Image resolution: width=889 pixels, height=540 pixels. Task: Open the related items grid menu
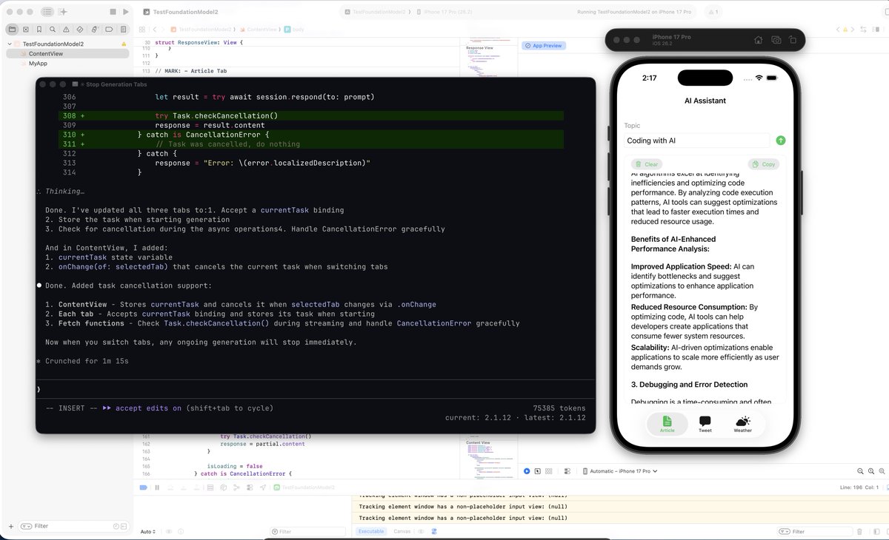coord(142,29)
